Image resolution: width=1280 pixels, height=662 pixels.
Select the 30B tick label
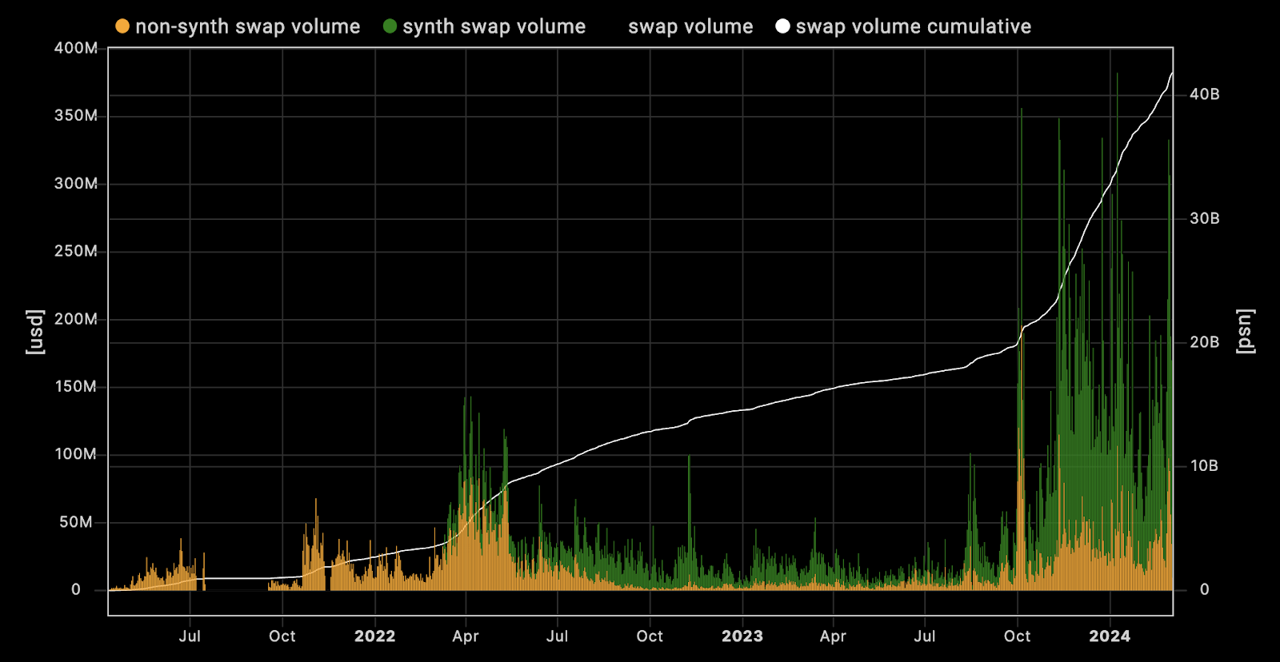coord(1205,218)
